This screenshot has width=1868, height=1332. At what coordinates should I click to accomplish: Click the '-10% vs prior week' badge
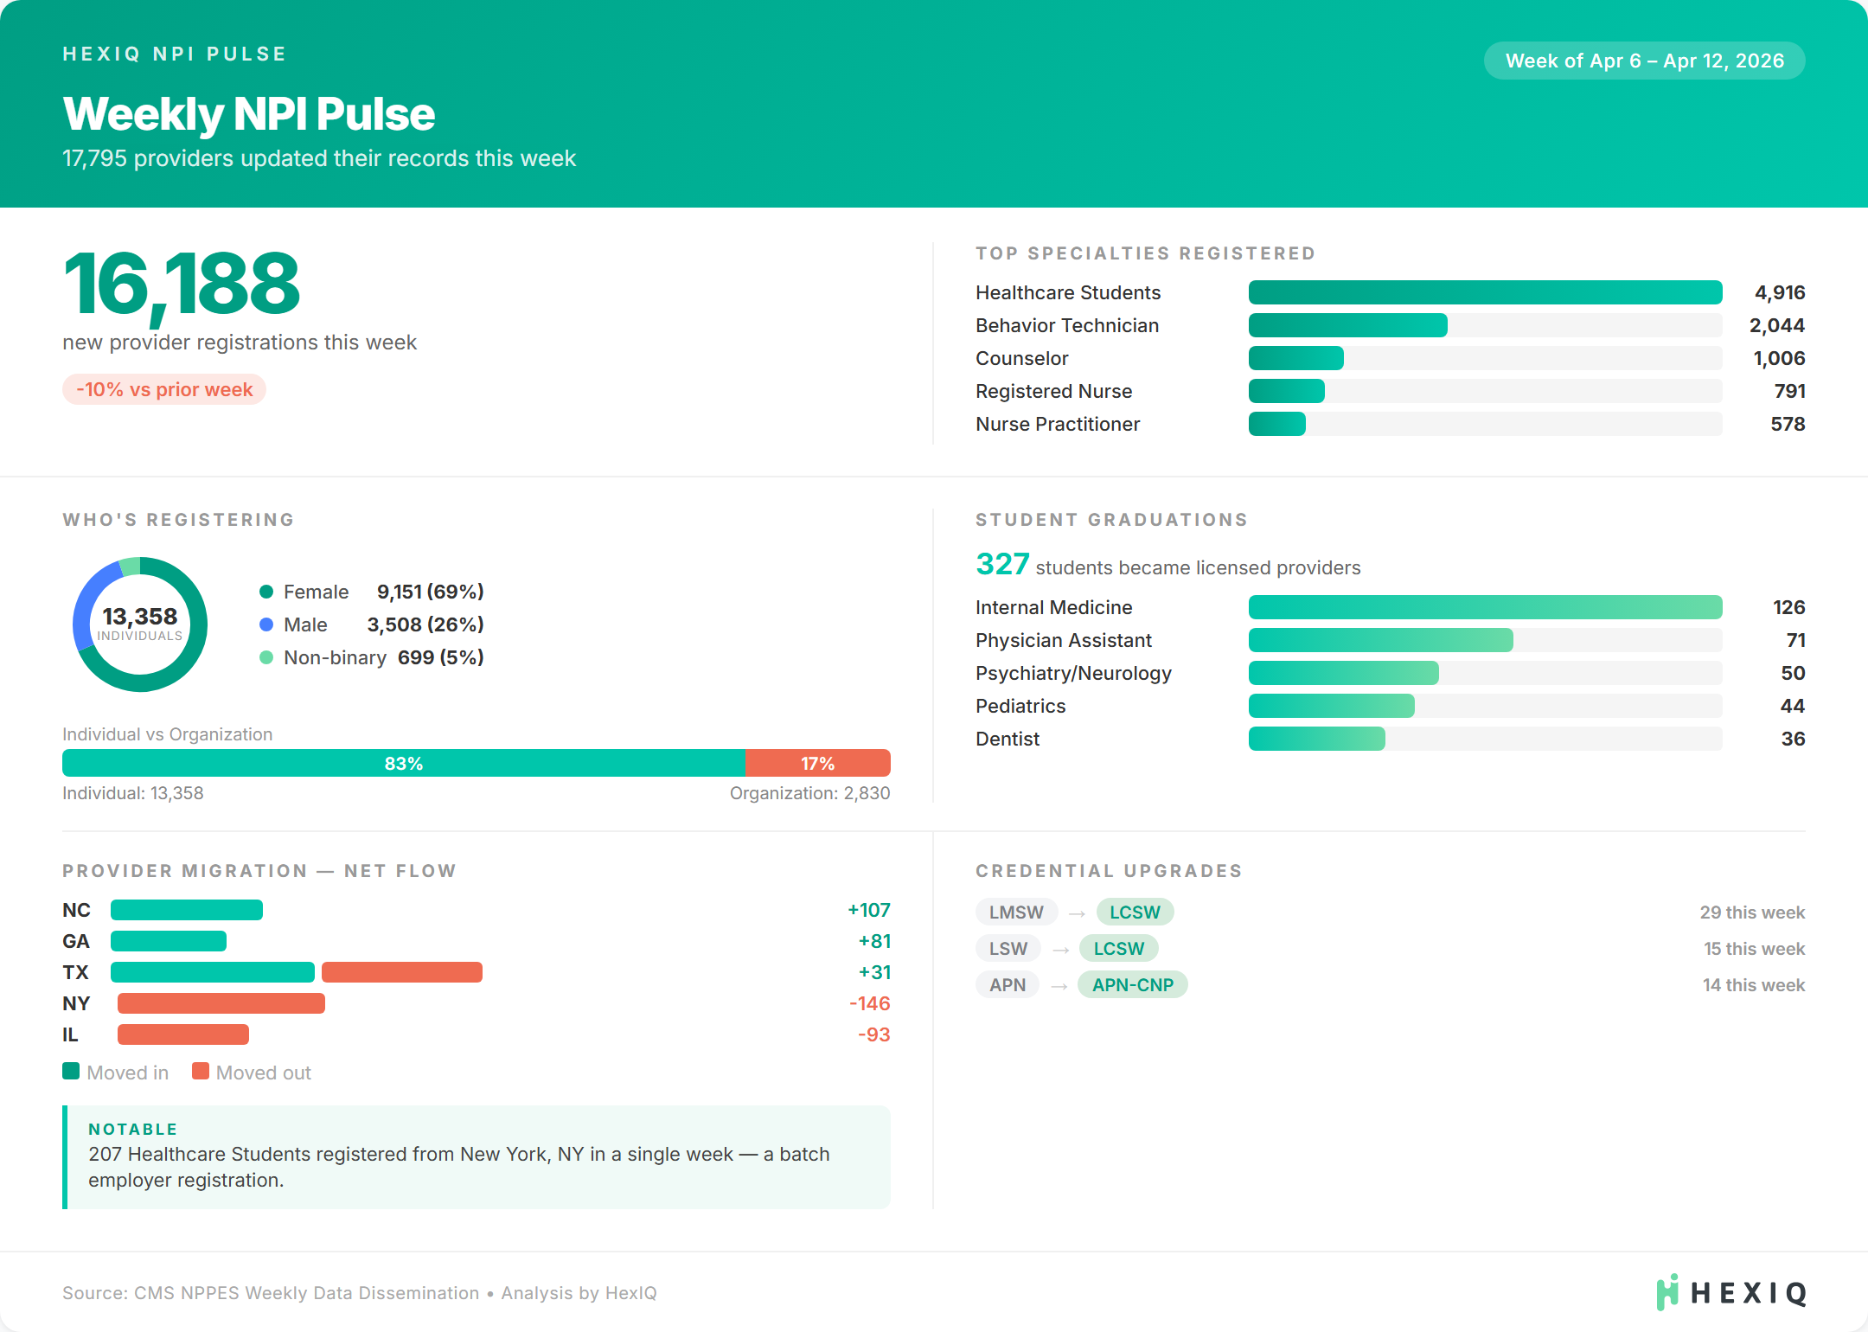[163, 389]
